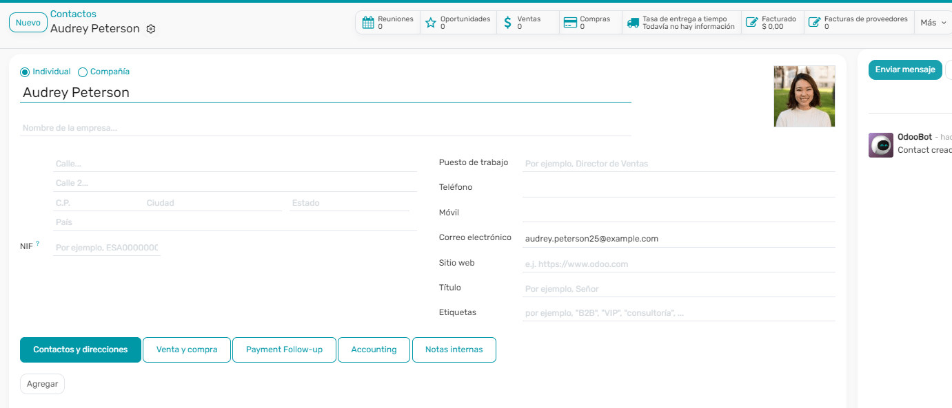Open the País country dropdown field

235,222
